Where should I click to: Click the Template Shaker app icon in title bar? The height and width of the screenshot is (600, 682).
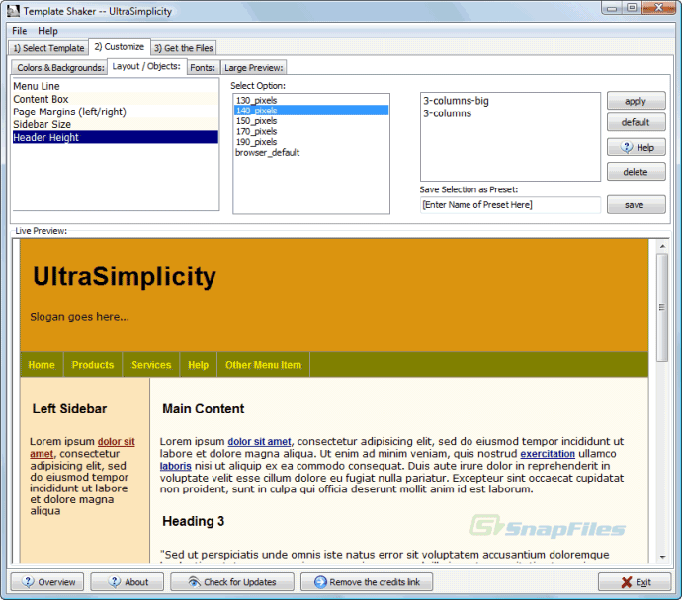click(x=14, y=11)
